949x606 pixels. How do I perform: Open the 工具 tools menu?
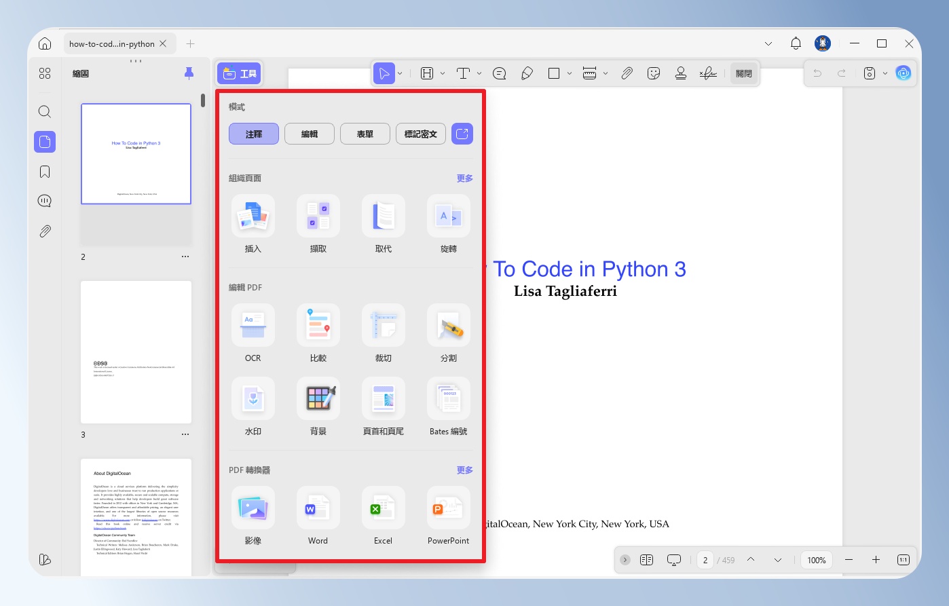[240, 73]
